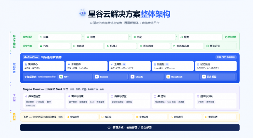Click the 新消费品牌 bag icon

(174, 46)
